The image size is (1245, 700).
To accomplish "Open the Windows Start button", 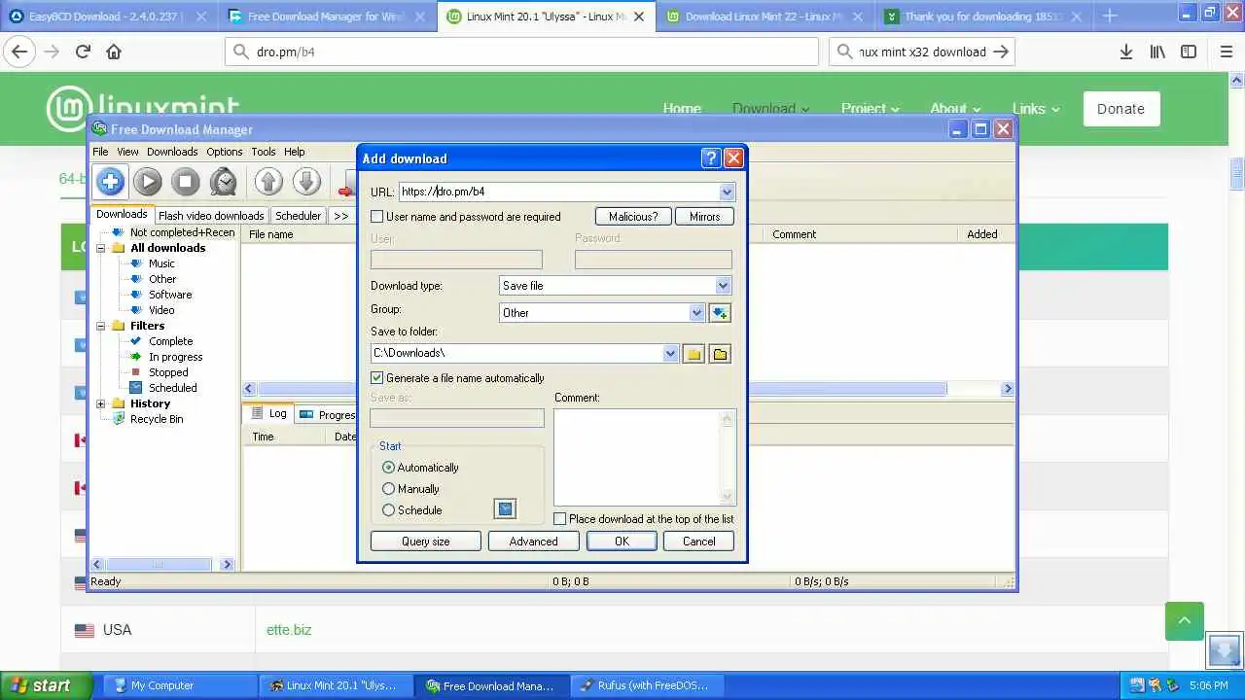I will 47,685.
